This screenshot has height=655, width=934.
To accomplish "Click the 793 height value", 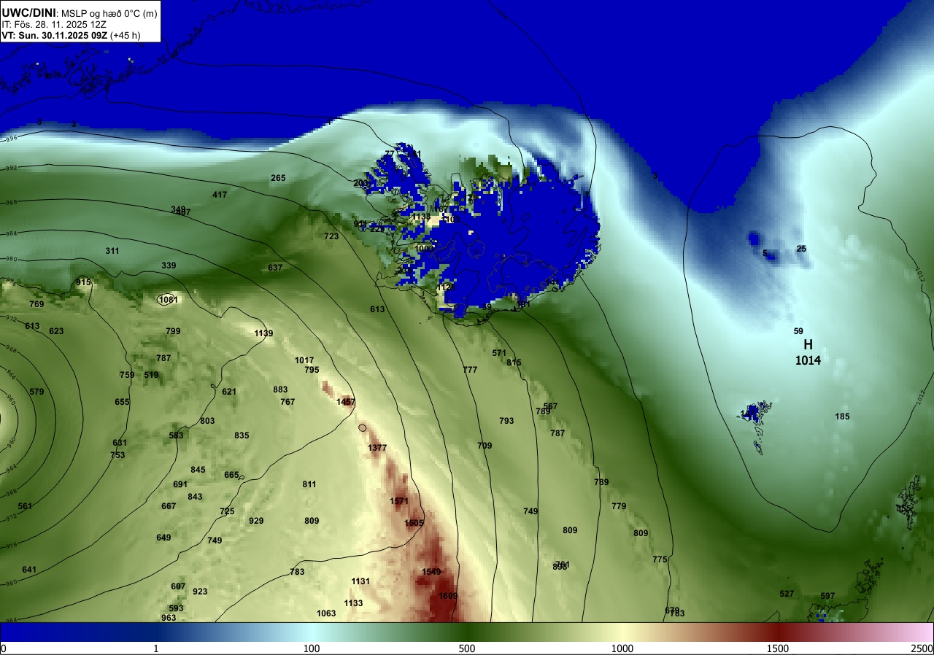I will tap(506, 421).
